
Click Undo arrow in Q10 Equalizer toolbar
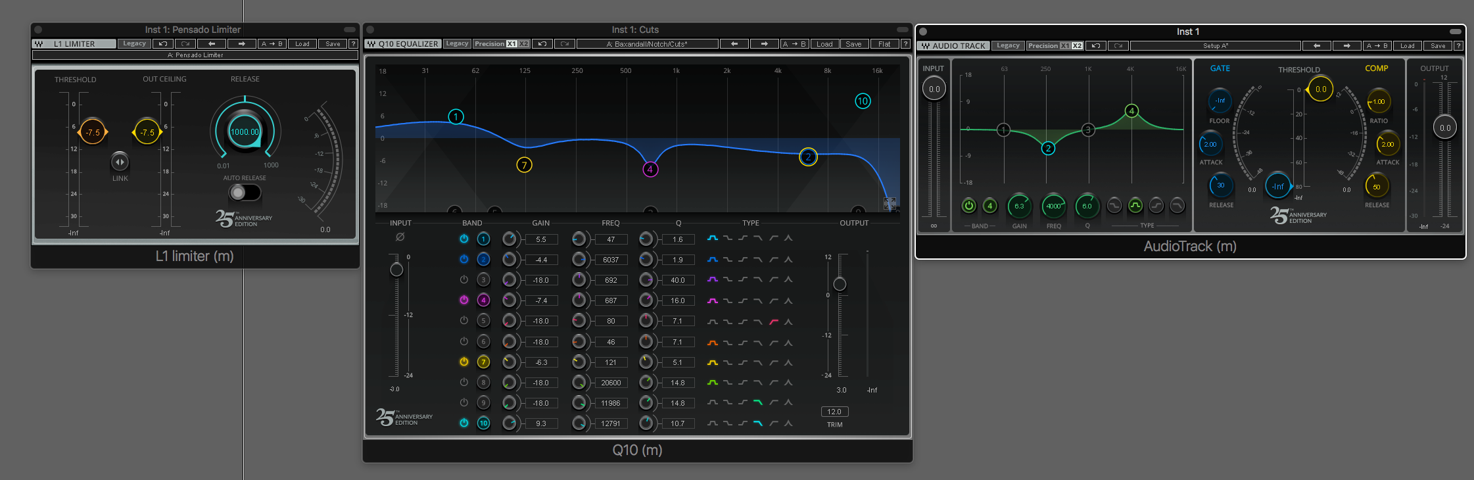[542, 44]
